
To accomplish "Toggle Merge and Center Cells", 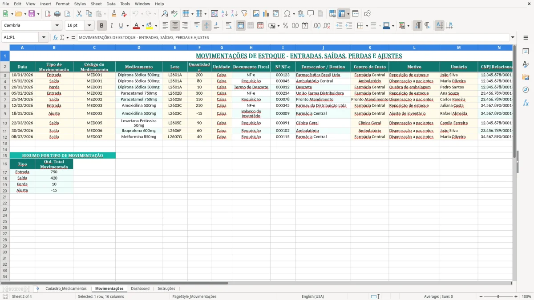I will pyautogui.click(x=241, y=26).
